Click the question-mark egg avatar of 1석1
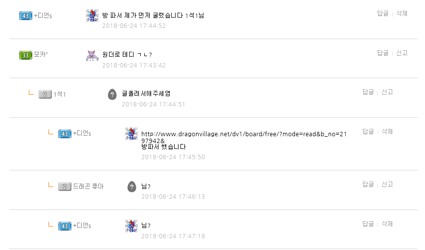 (112, 94)
